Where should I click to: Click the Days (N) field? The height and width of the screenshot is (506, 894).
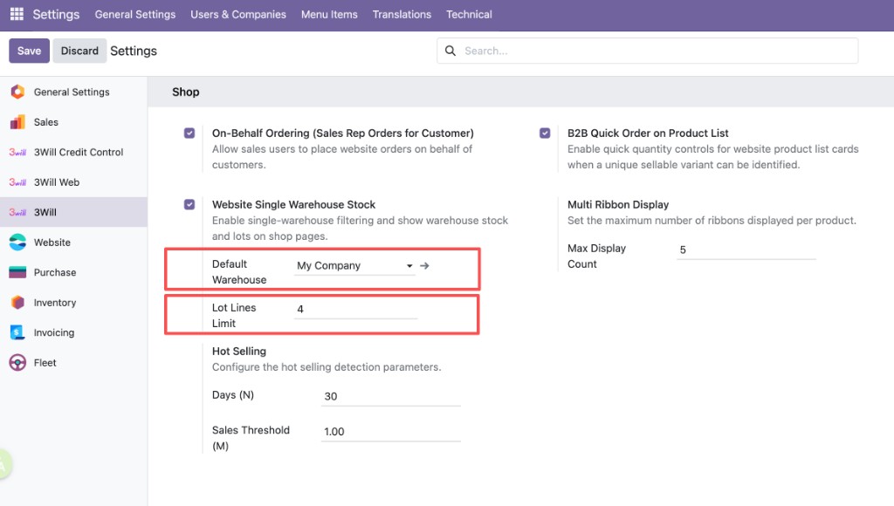pos(390,396)
